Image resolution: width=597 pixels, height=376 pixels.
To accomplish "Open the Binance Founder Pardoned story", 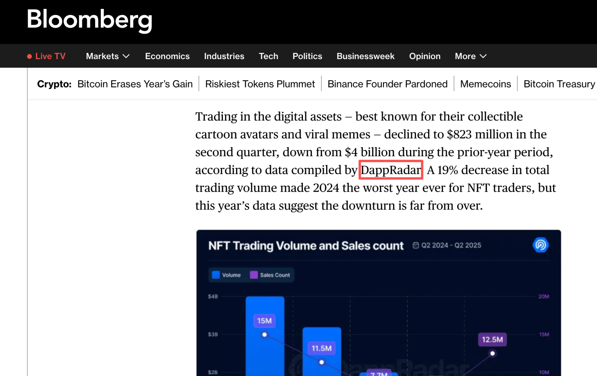I will point(387,84).
